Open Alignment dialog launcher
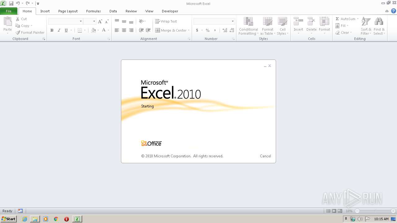The image size is (397, 223). point(189,39)
